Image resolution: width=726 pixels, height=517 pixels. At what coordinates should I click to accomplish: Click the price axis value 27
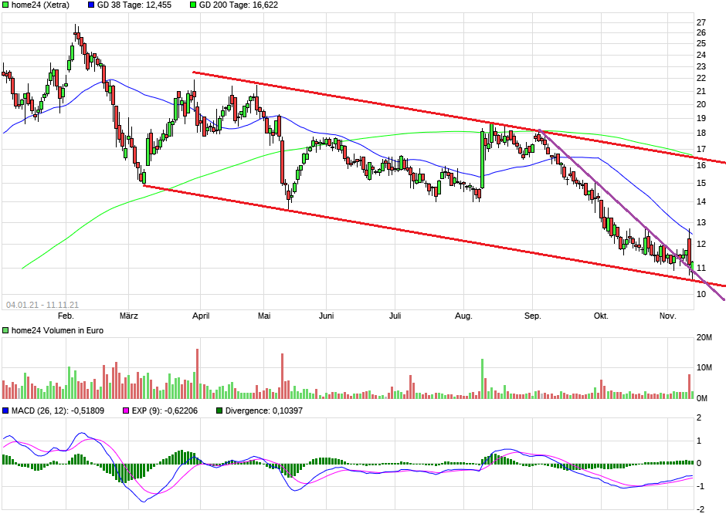point(701,22)
